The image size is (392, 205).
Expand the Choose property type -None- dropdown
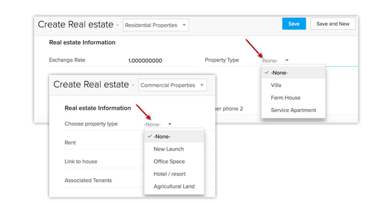click(157, 124)
